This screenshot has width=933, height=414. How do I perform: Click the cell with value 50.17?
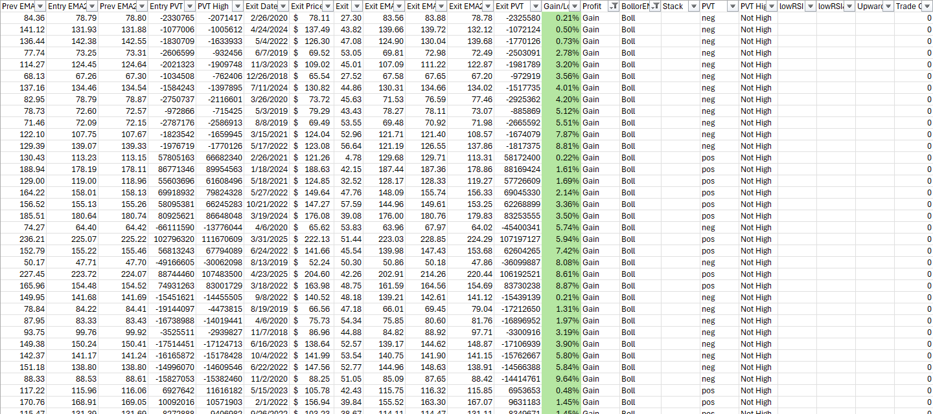(24, 263)
